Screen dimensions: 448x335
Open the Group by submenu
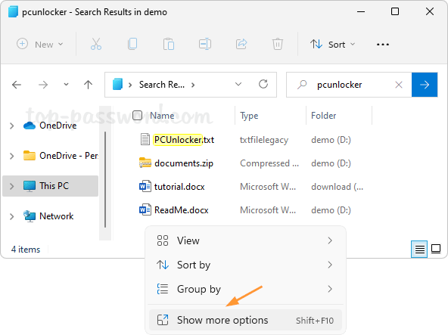pyautogui.click(x=245, y=289)
